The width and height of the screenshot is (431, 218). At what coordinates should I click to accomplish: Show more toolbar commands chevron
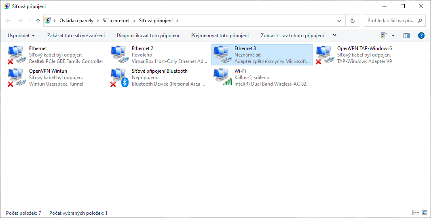[x=334, y=36]
